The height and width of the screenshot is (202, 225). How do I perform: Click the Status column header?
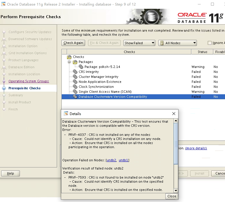[x=202, y=52]
